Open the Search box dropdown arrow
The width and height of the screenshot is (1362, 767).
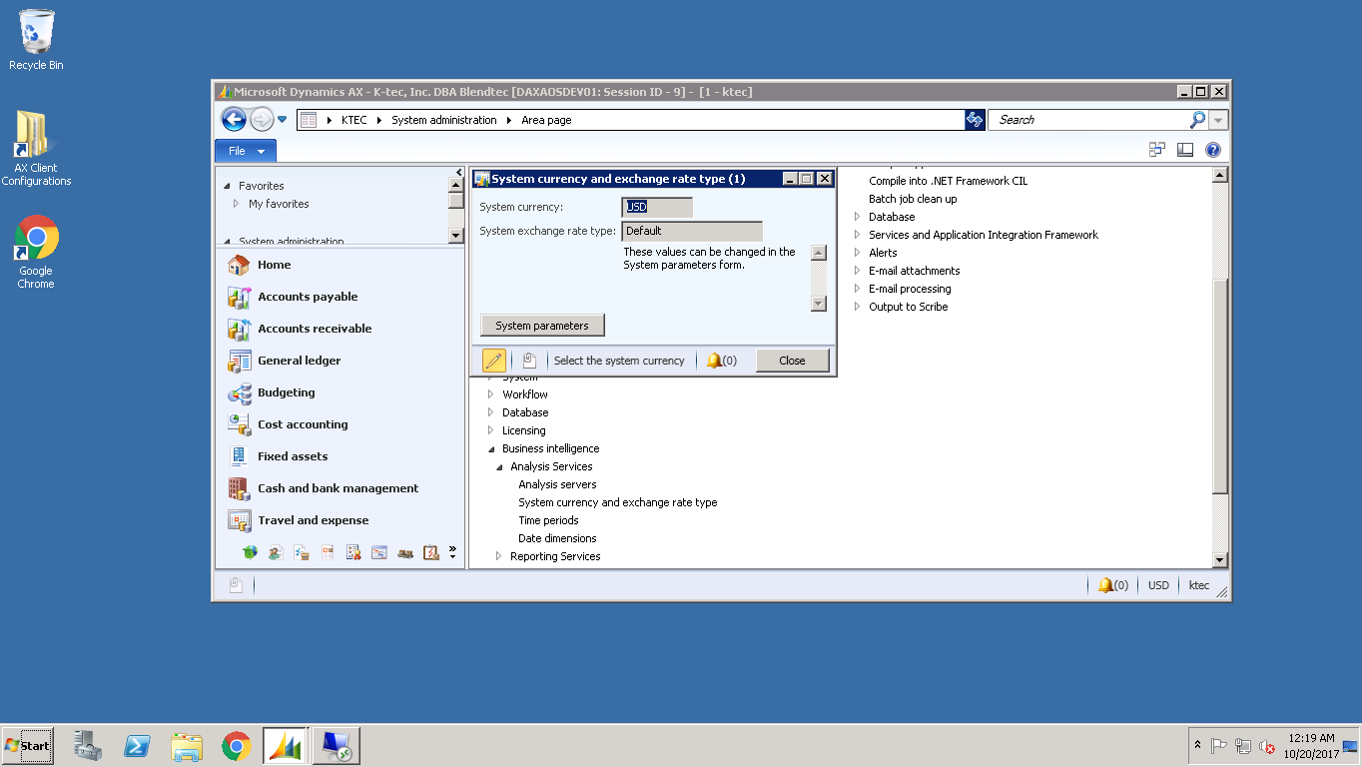[x=1218, y=120]
